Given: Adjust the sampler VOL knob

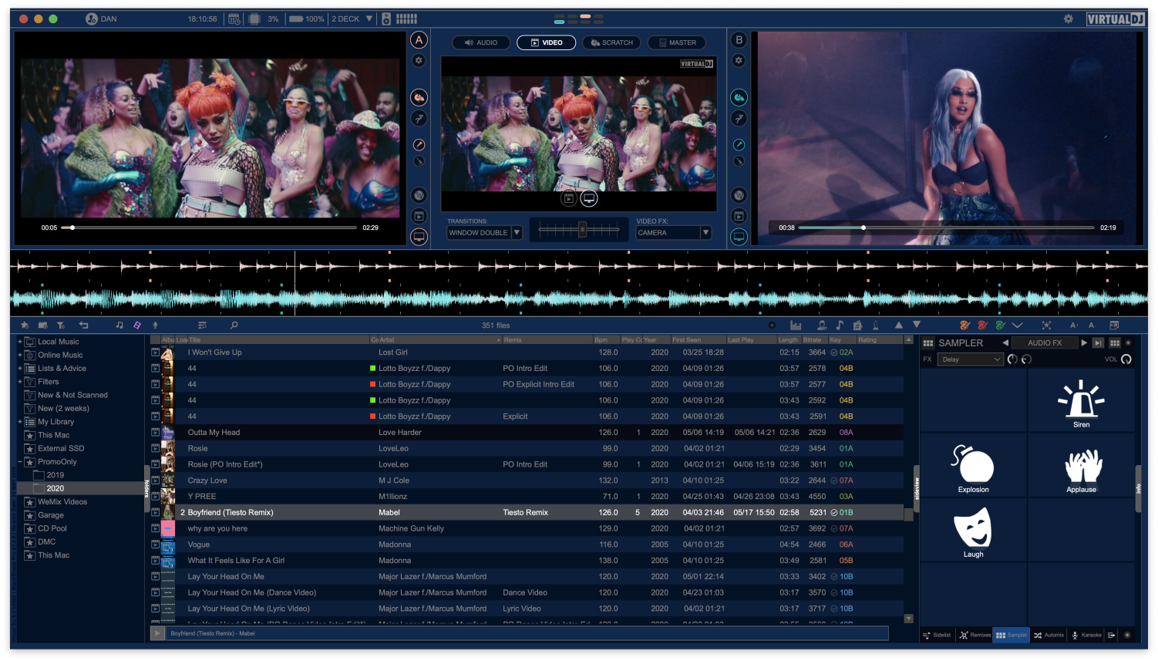Looking at the screenshot, I should tap(1126, 359).
